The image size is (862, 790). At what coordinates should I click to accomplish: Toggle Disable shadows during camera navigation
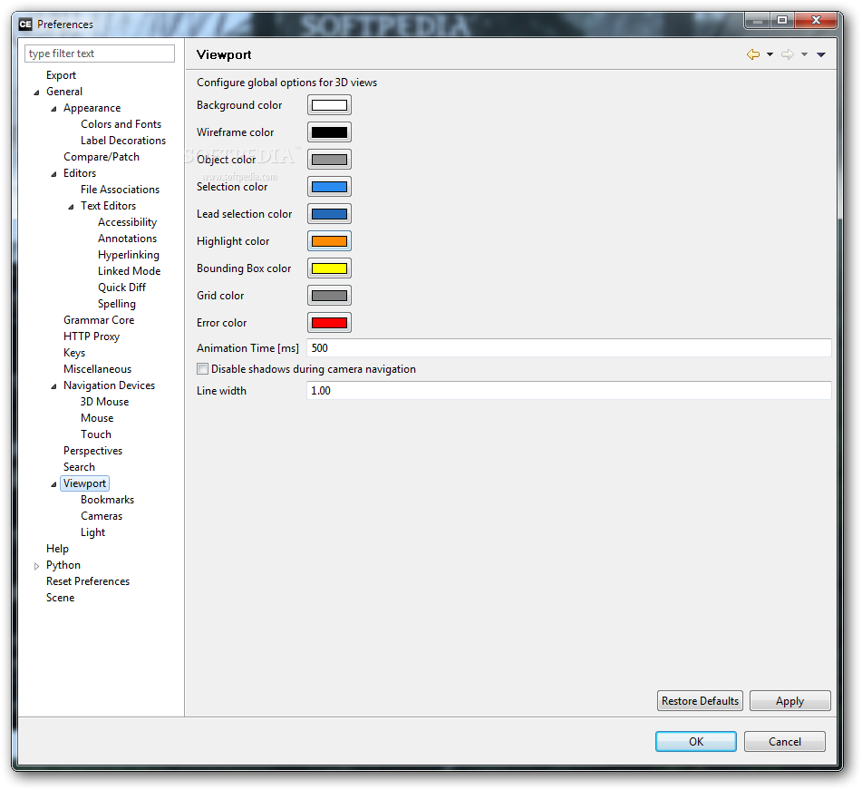coord(203,368)
